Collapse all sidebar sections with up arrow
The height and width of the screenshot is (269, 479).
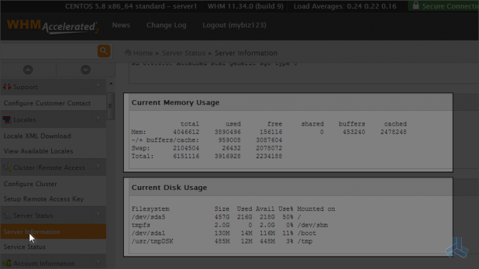click(x=28, y=70)
